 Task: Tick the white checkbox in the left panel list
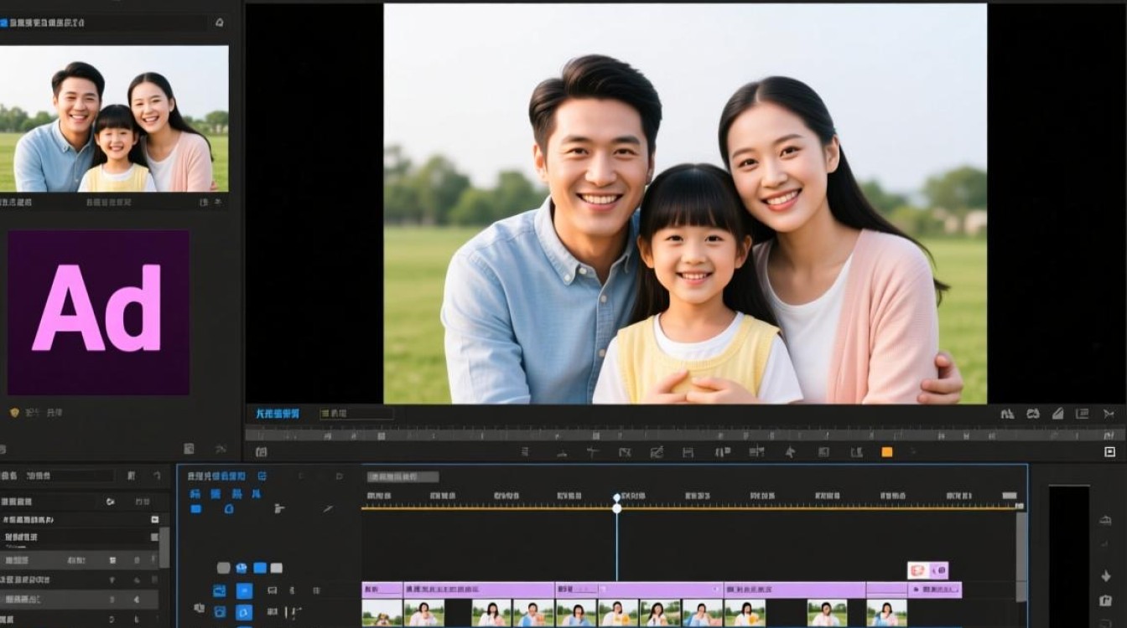click(x=154, y=519)
